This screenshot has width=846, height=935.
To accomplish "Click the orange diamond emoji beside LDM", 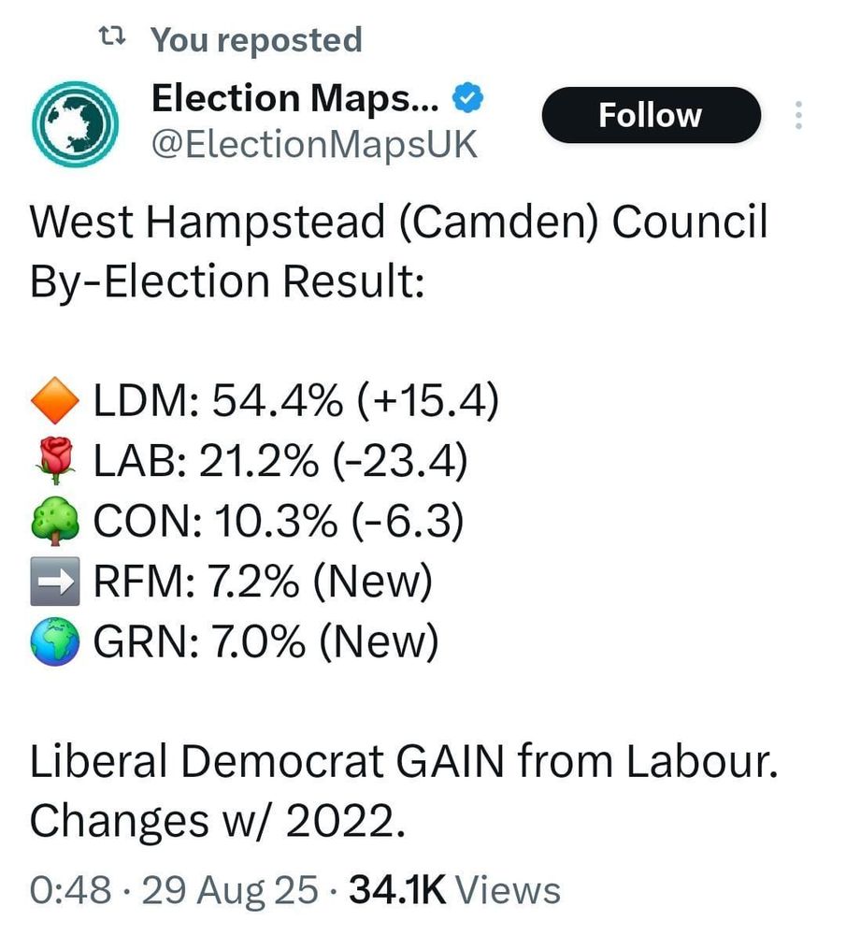I will [x=56, y=403].
